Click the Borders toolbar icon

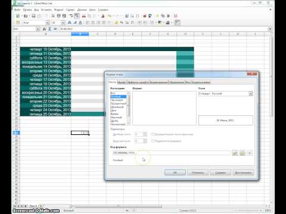coord(152,23)
